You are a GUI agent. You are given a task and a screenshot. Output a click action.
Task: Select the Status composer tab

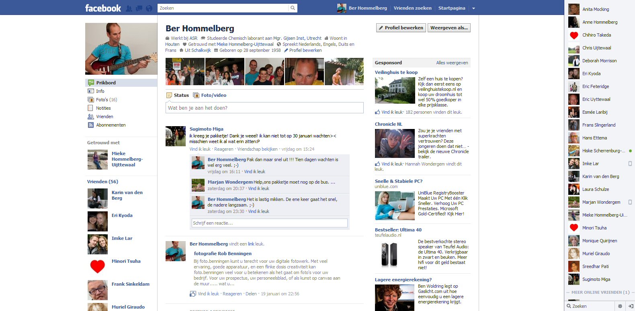178,95
